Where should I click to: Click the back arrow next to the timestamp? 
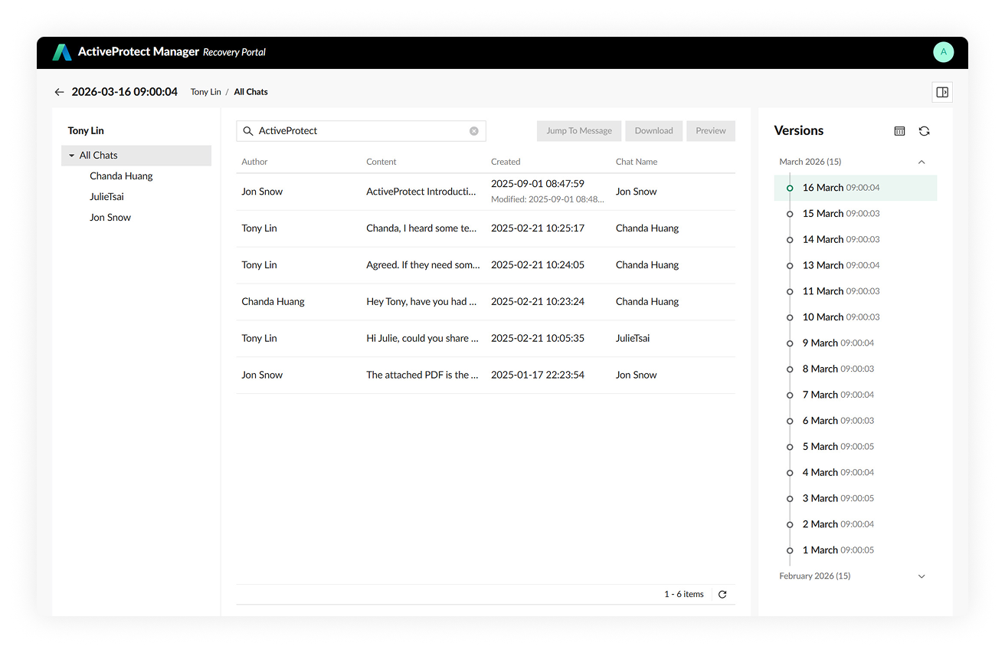click(x=59, y=91)
